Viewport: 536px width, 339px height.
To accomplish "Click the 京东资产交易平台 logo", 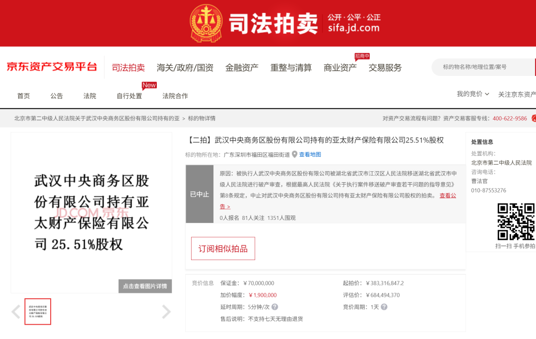I will pos(52,67).
